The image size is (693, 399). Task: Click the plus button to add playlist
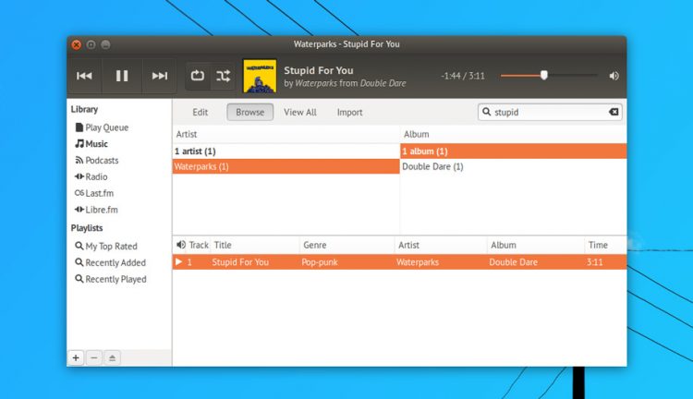coord(76,357)
